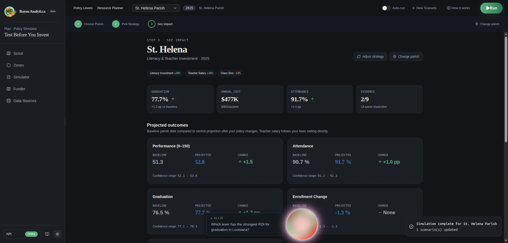This screenshot has width=508, height=243.
Task: Enable the Auto-run switch
Action: point(386,8)
